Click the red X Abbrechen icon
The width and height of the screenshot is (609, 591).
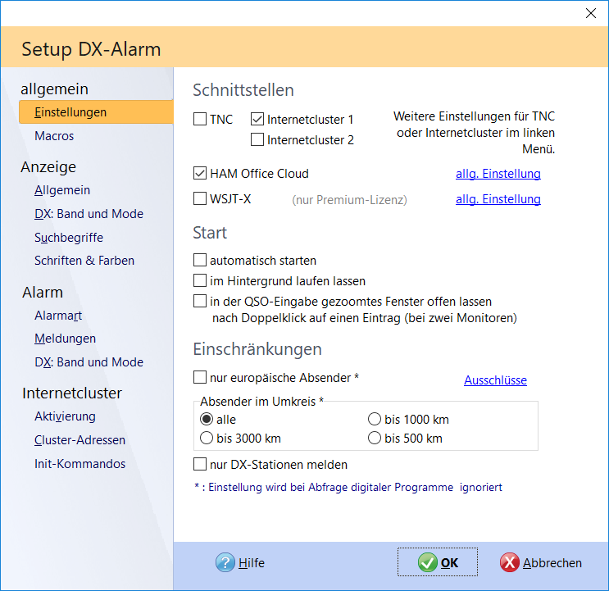click(510, 562)
